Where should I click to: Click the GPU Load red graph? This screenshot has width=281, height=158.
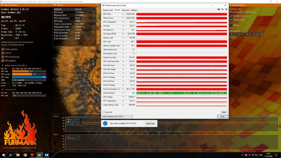pyautogui.click(x=182, y=42)
